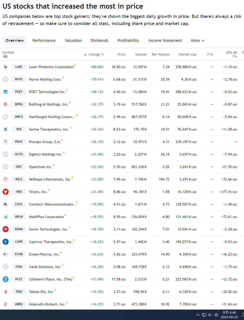Select the Profitability tab
The image size is (244, 320).
(x=128, y=41)
